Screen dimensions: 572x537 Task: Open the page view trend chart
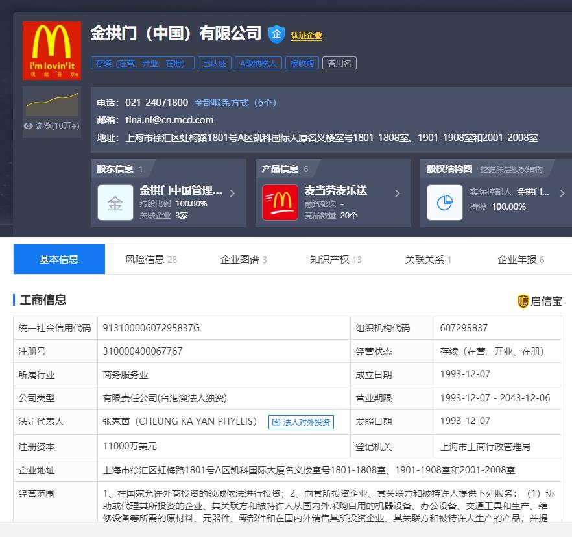point(52,104)
